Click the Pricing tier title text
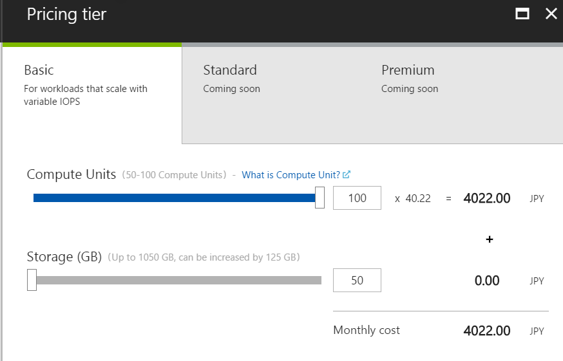 point(66,15)
